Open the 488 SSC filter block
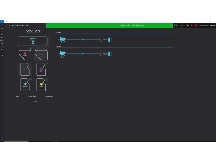The image size is (216, 162). (x=106, y=54)
